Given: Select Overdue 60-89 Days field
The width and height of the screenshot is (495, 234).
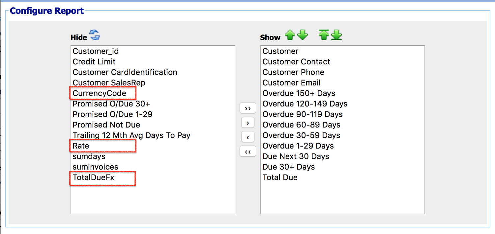Looking at the screenshot, I should pyautogui.click(x=343, y=125).
